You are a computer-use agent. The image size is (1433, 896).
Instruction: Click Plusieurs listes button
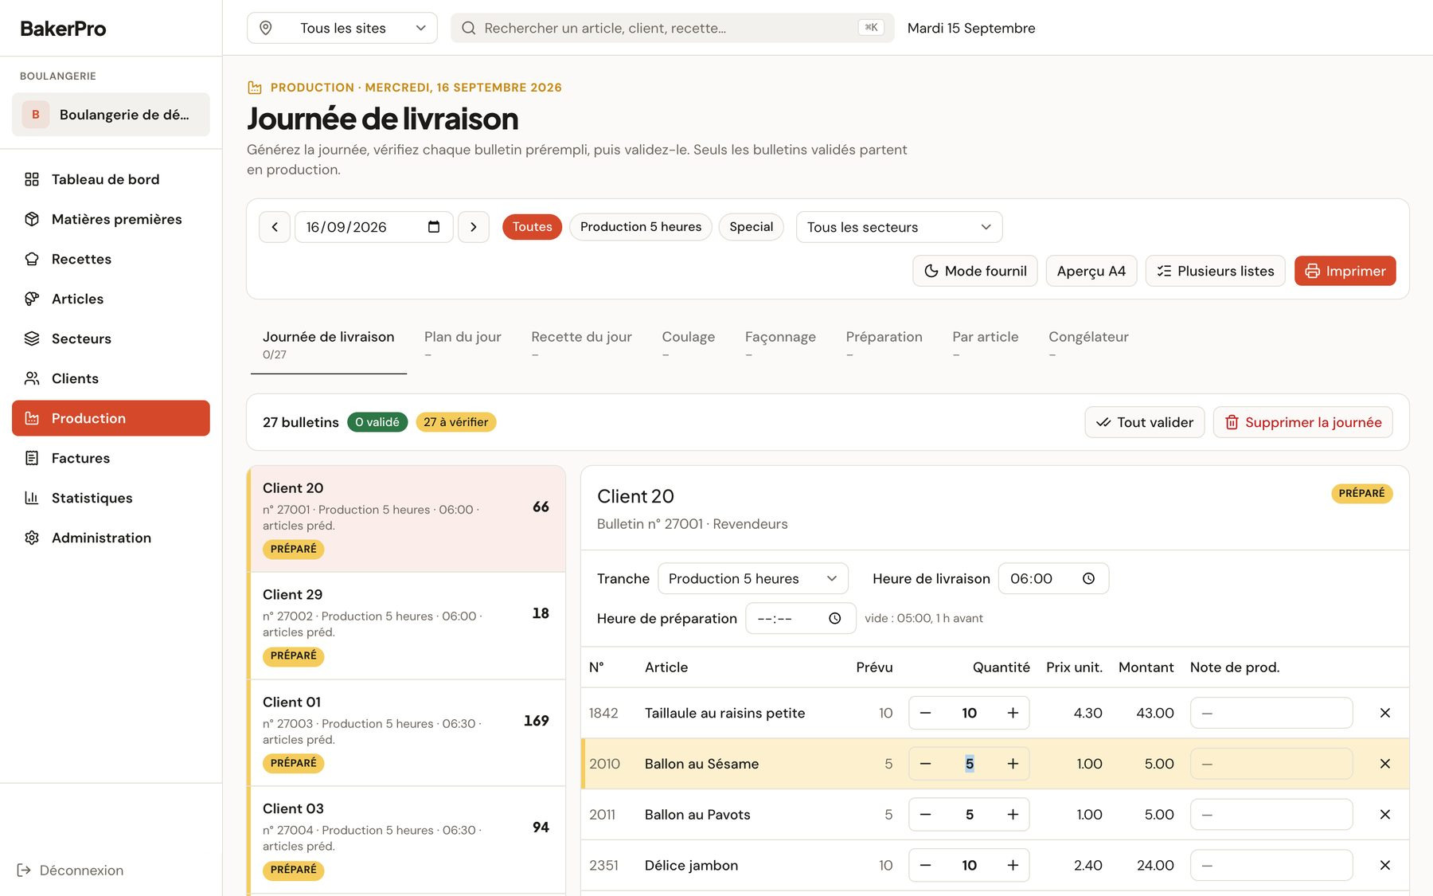pos(1215,271)
